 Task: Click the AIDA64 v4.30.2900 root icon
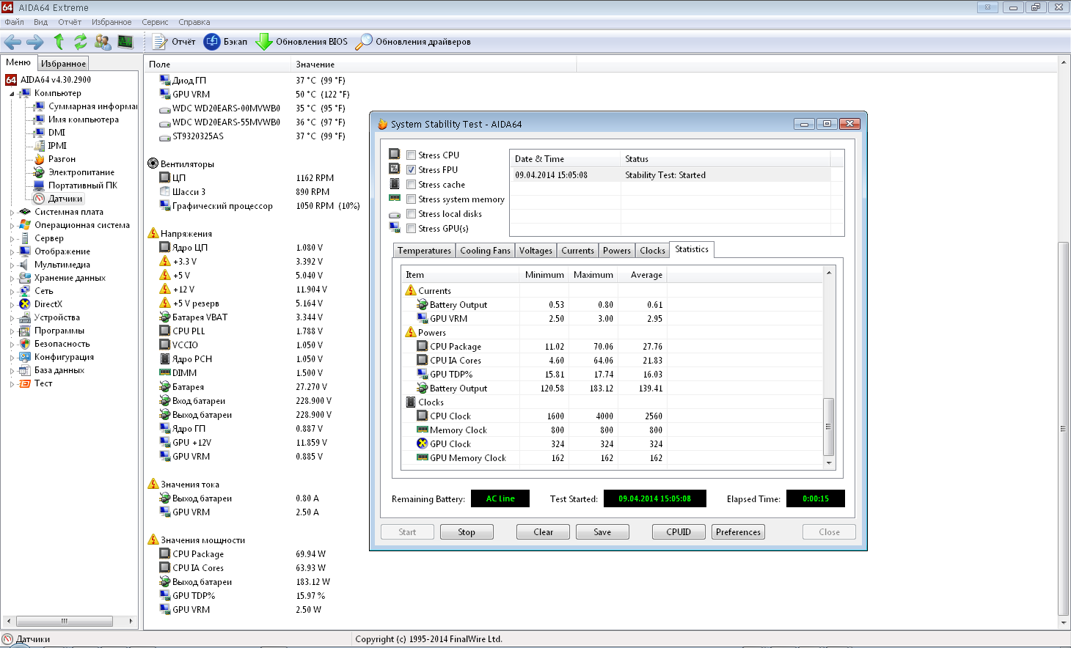(x=11, y=80)
